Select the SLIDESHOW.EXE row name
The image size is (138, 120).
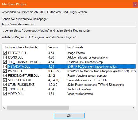point(20,80)
